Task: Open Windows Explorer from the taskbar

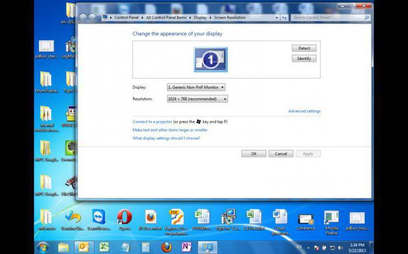Action: [64, 247]
